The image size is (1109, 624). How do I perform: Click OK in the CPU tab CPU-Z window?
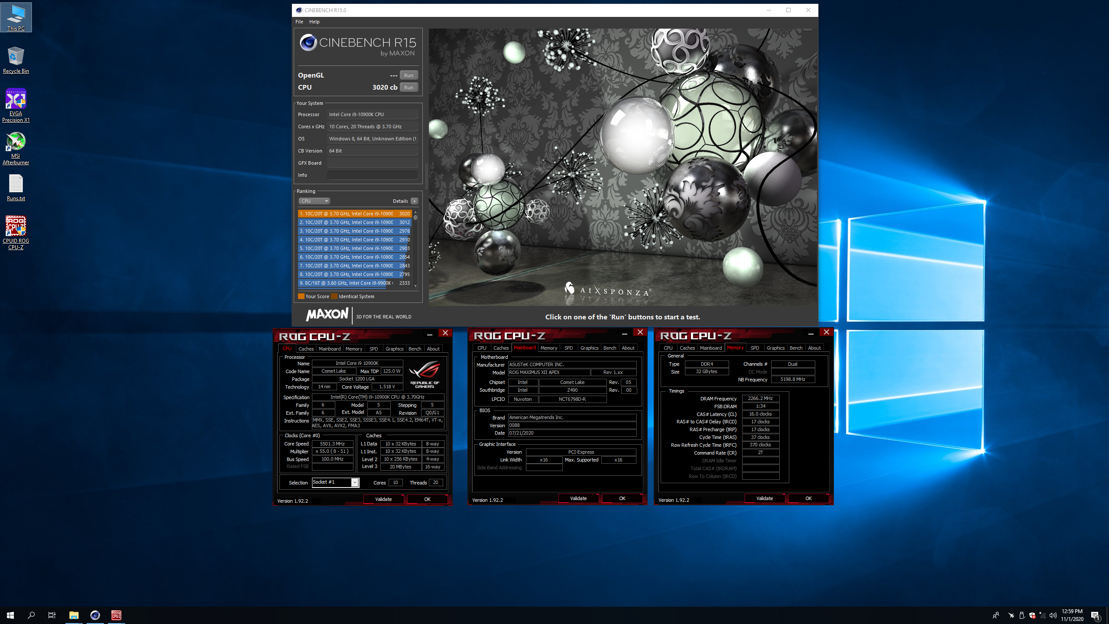coord(427,499)
